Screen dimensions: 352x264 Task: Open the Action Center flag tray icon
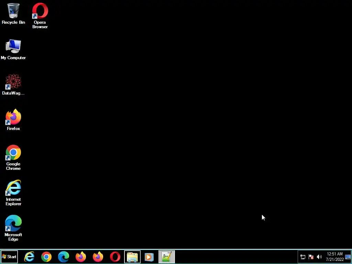pyautogui.click(x=311, y=257)
